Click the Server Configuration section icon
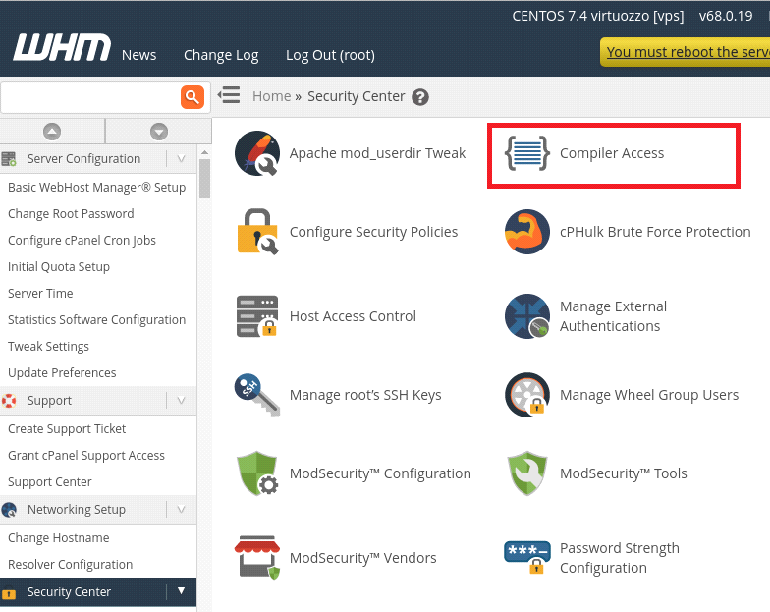 [9, 159]
